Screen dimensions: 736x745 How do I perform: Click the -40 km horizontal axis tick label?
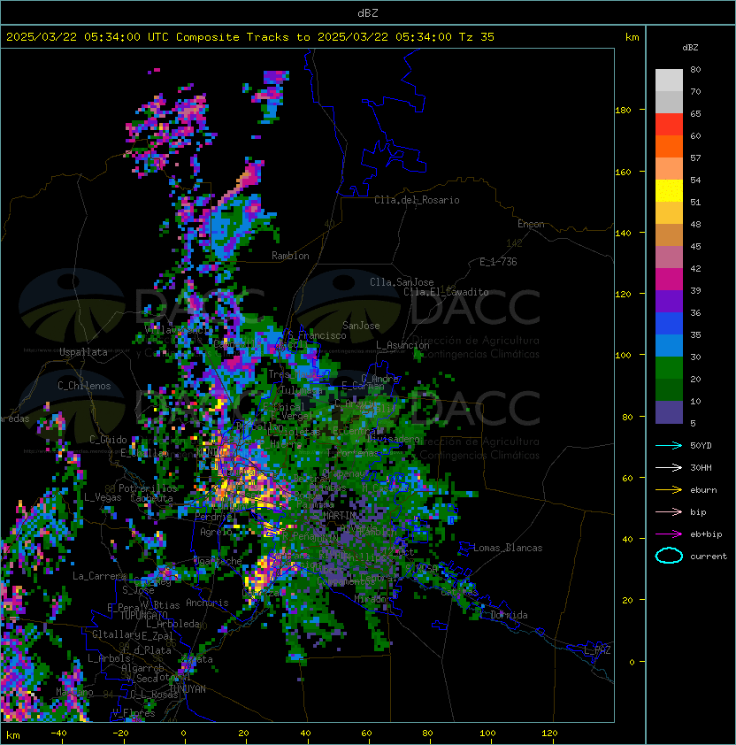pyautogui.click(x=58, y=733)
